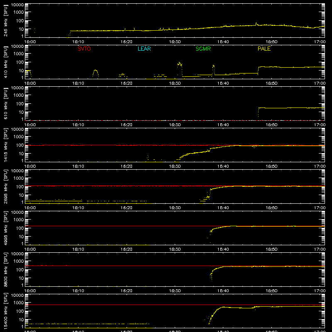This screenshot has width=332, height=332.
Task: Click the cyan LEAR station label
Action: [x=144, y=49]
